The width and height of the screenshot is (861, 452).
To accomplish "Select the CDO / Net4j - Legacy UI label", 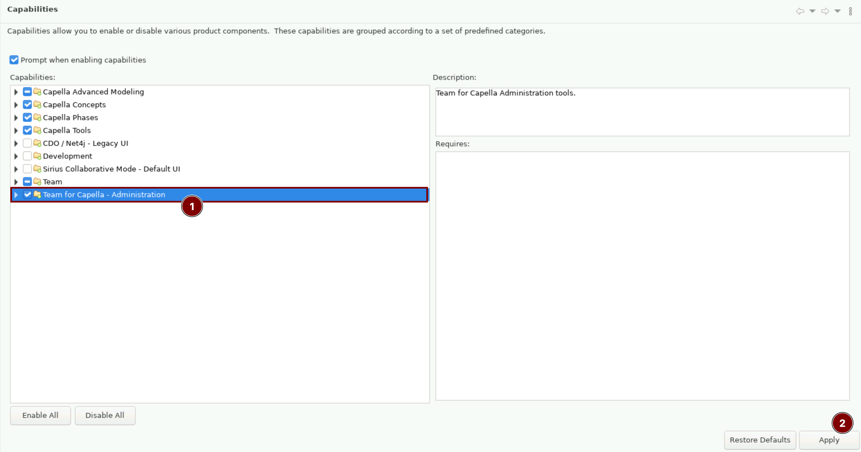I will (85, 143).
